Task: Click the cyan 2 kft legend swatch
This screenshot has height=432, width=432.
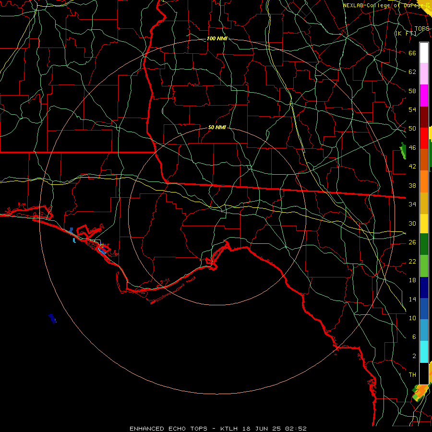Action: coord(424,352)
